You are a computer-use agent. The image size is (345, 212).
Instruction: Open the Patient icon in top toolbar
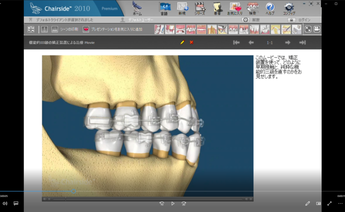[217, 7]
